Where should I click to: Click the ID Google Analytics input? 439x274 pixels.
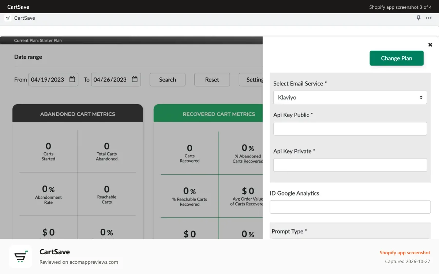coord(350,207)
